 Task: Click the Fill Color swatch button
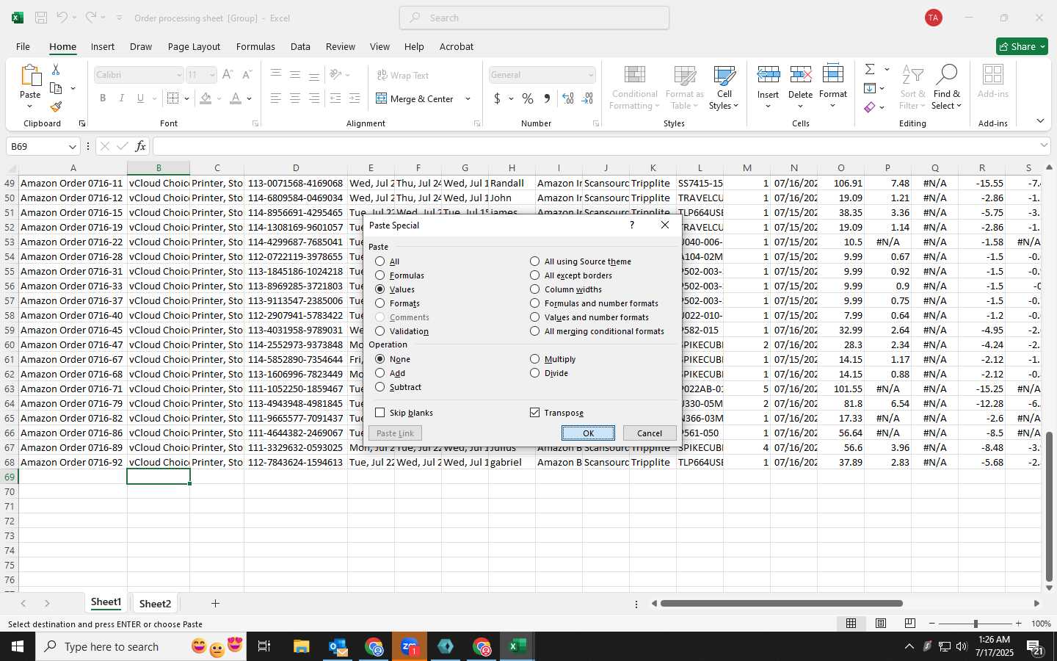click(x=206, y=98)
